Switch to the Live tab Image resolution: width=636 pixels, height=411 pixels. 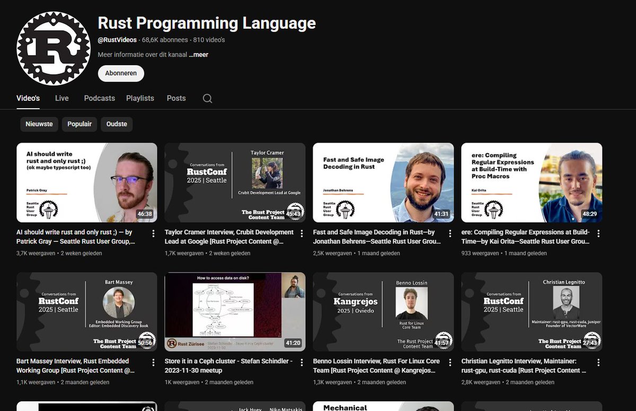click(x=62, y=98)
